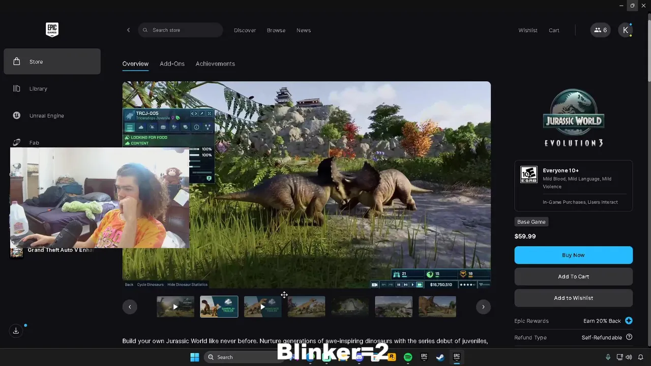This screenshot has height=366, width=651.
Task: Click the volume icon in system tray
Action: [x=629, y=357]
